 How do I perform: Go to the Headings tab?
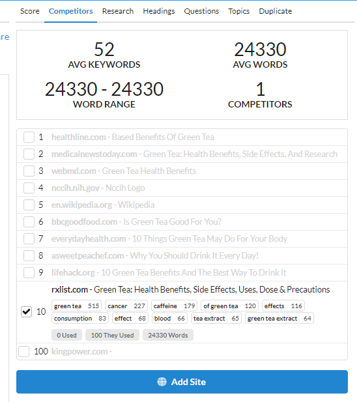[159, 11]
